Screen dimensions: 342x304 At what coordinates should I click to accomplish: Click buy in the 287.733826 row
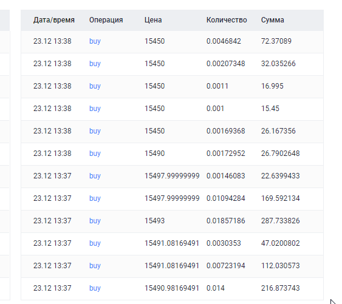95,221
